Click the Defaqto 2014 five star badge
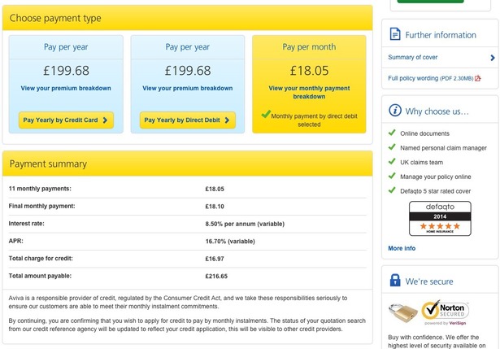 coord(440,219)
